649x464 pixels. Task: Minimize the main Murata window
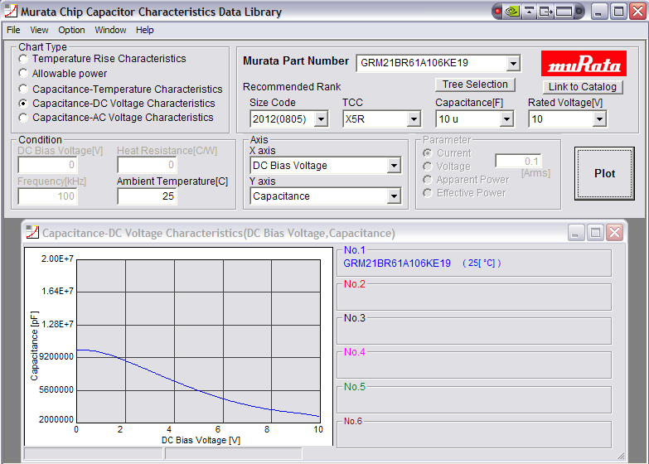(598, 11)
